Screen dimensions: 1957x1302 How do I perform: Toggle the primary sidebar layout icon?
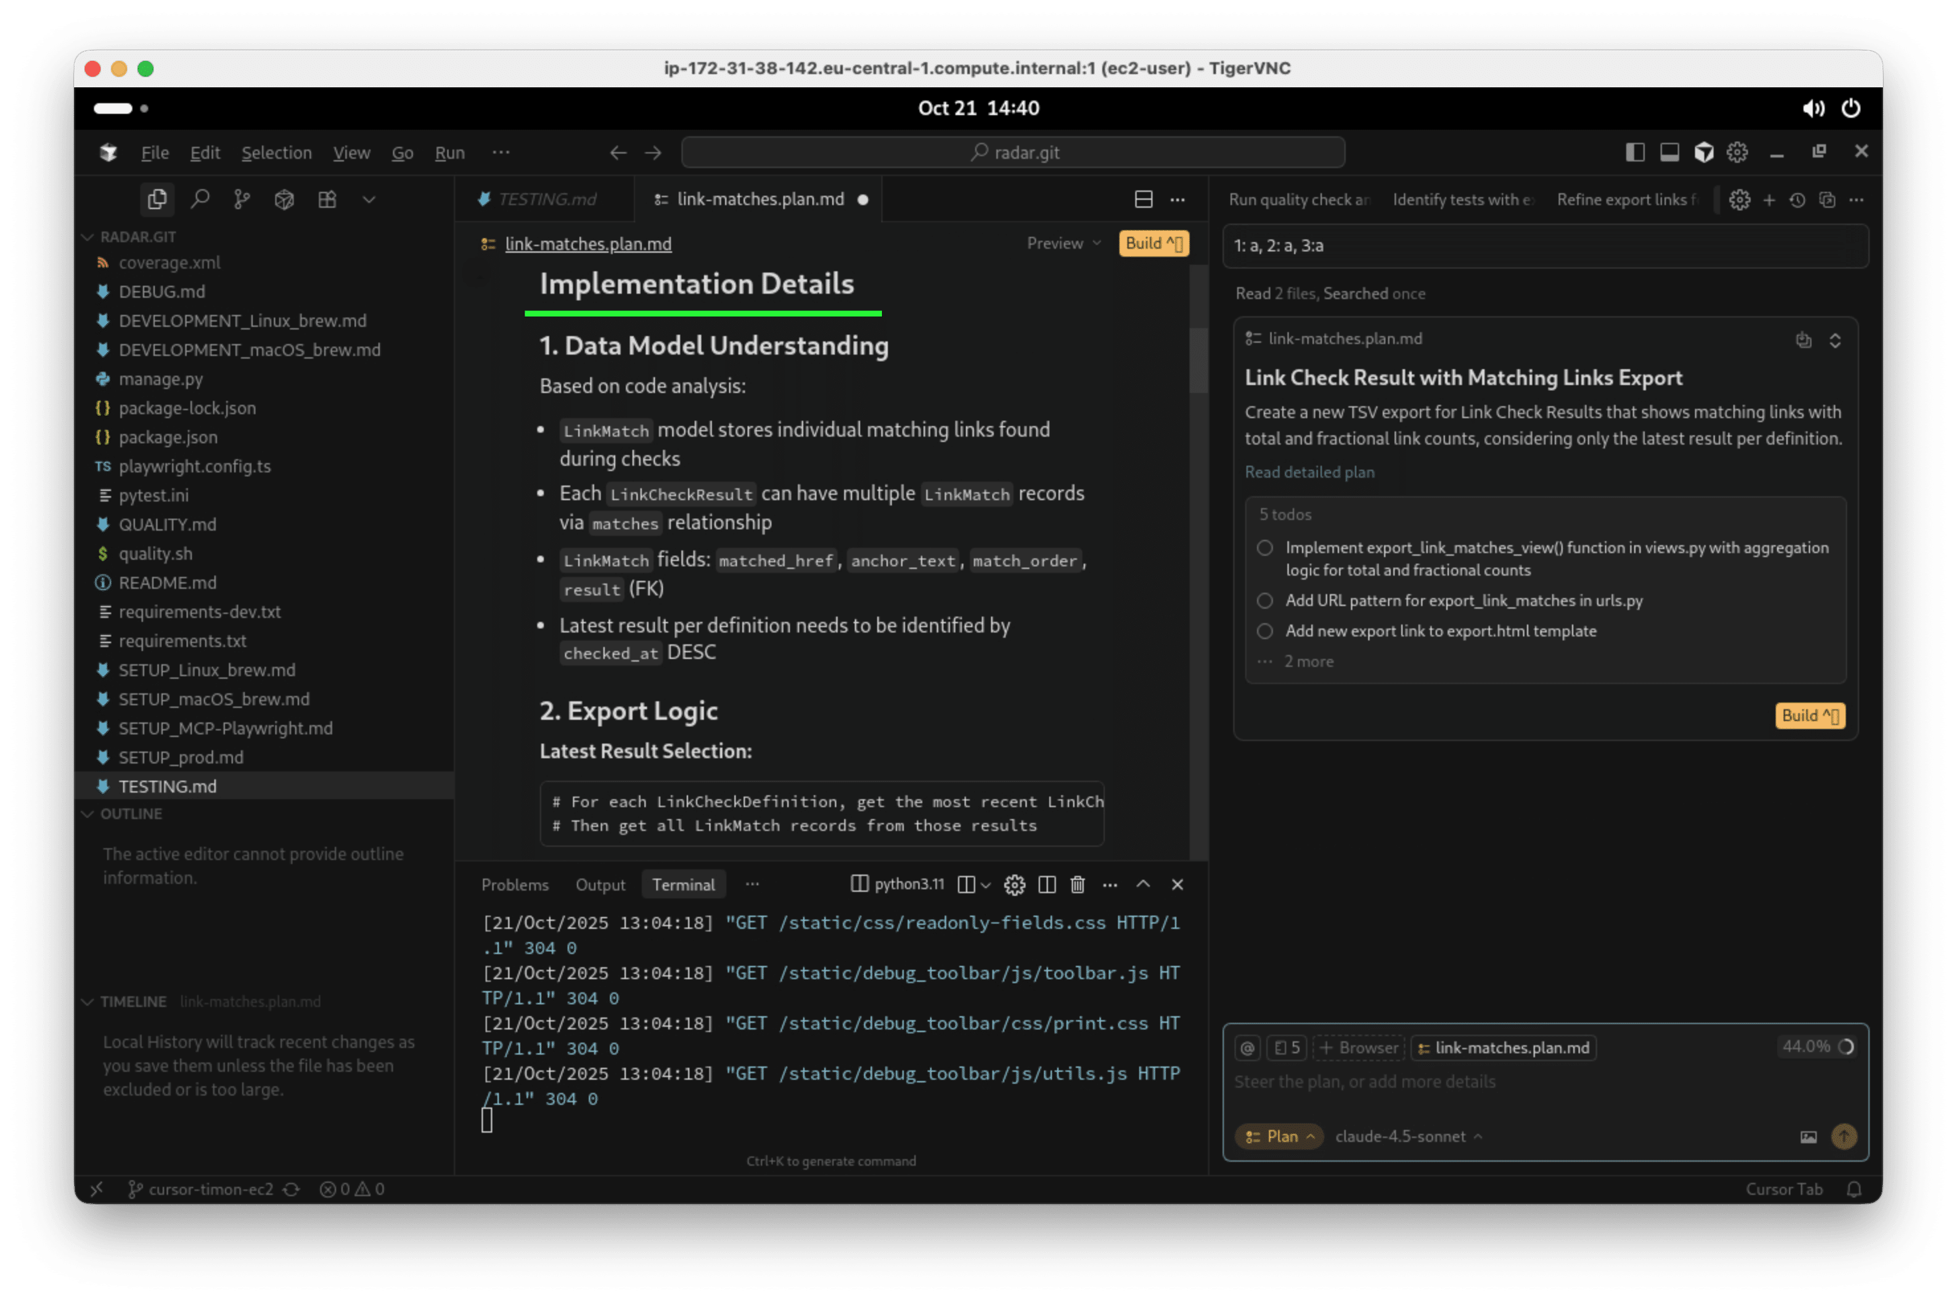point(1635,152)
